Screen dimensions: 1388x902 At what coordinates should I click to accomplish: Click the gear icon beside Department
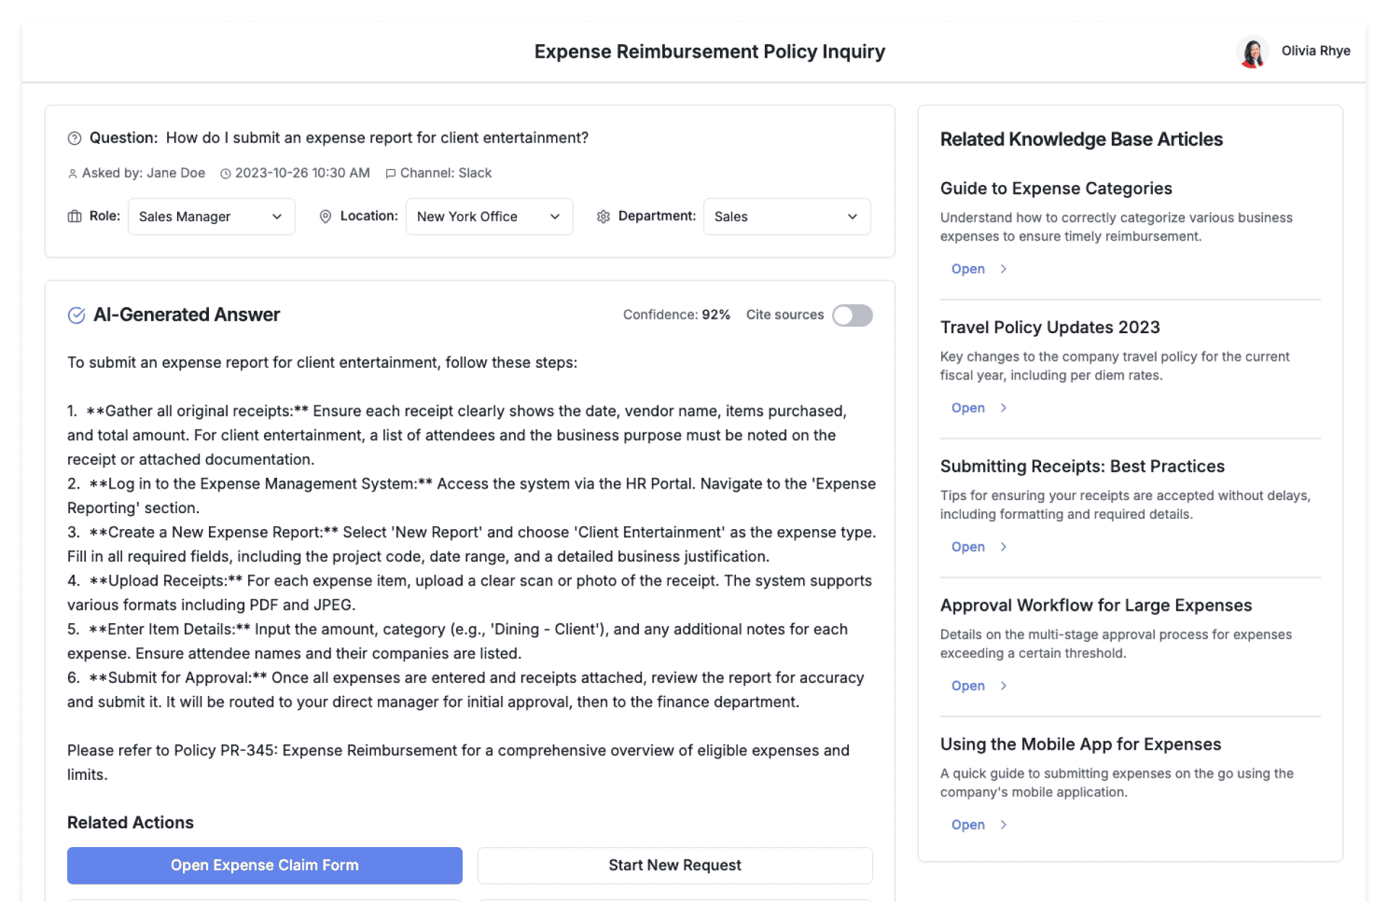coord(604,216)
